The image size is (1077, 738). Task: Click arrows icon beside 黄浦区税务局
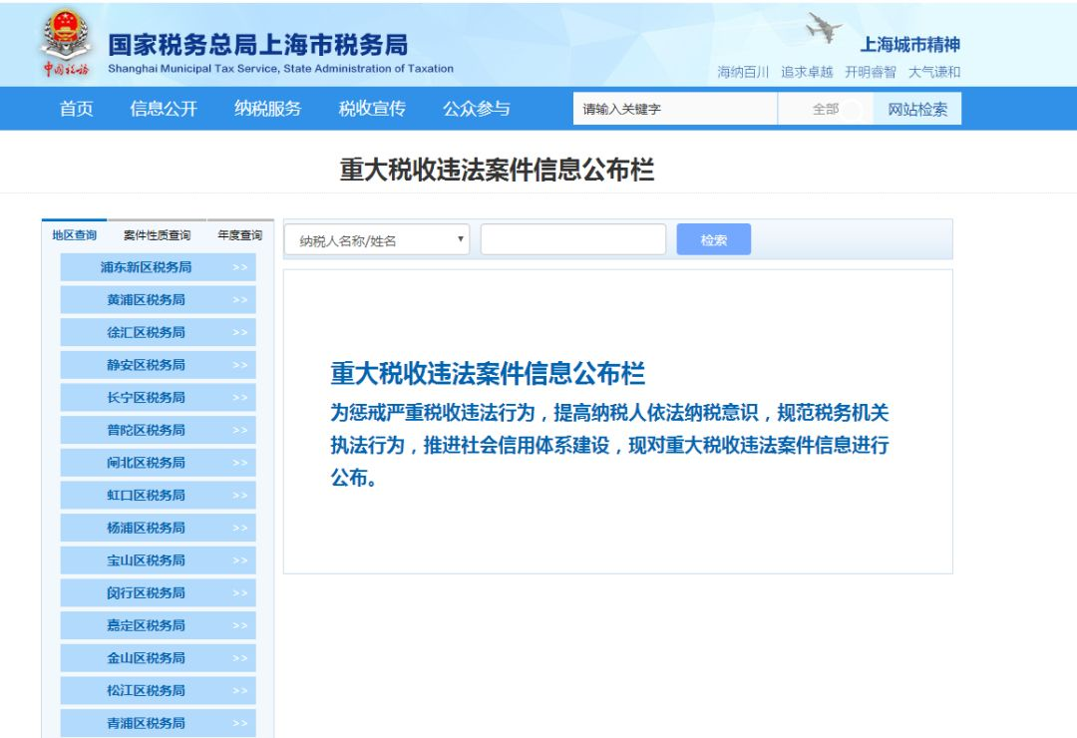pyautogui.click(x=239, y=299)
